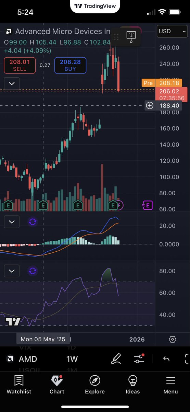This screenshot has height=412, width=190.
Task: Refresh the RSI indicator pane icon
Action: click(33, 271)
